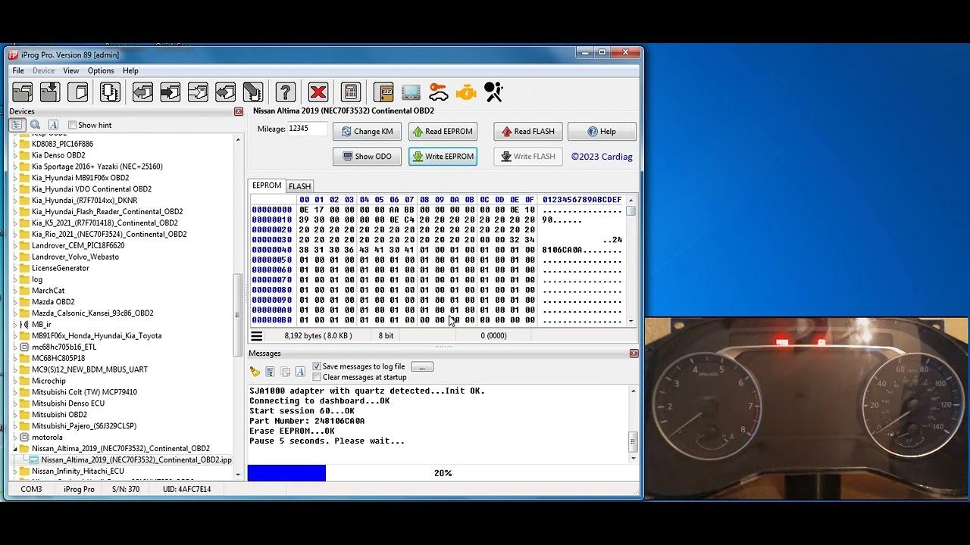Image resolution: width=970 pixels, height=545 pixels.
Task: Select the Mitsubishi Denso ECU tree item
Action: point(68,403)
